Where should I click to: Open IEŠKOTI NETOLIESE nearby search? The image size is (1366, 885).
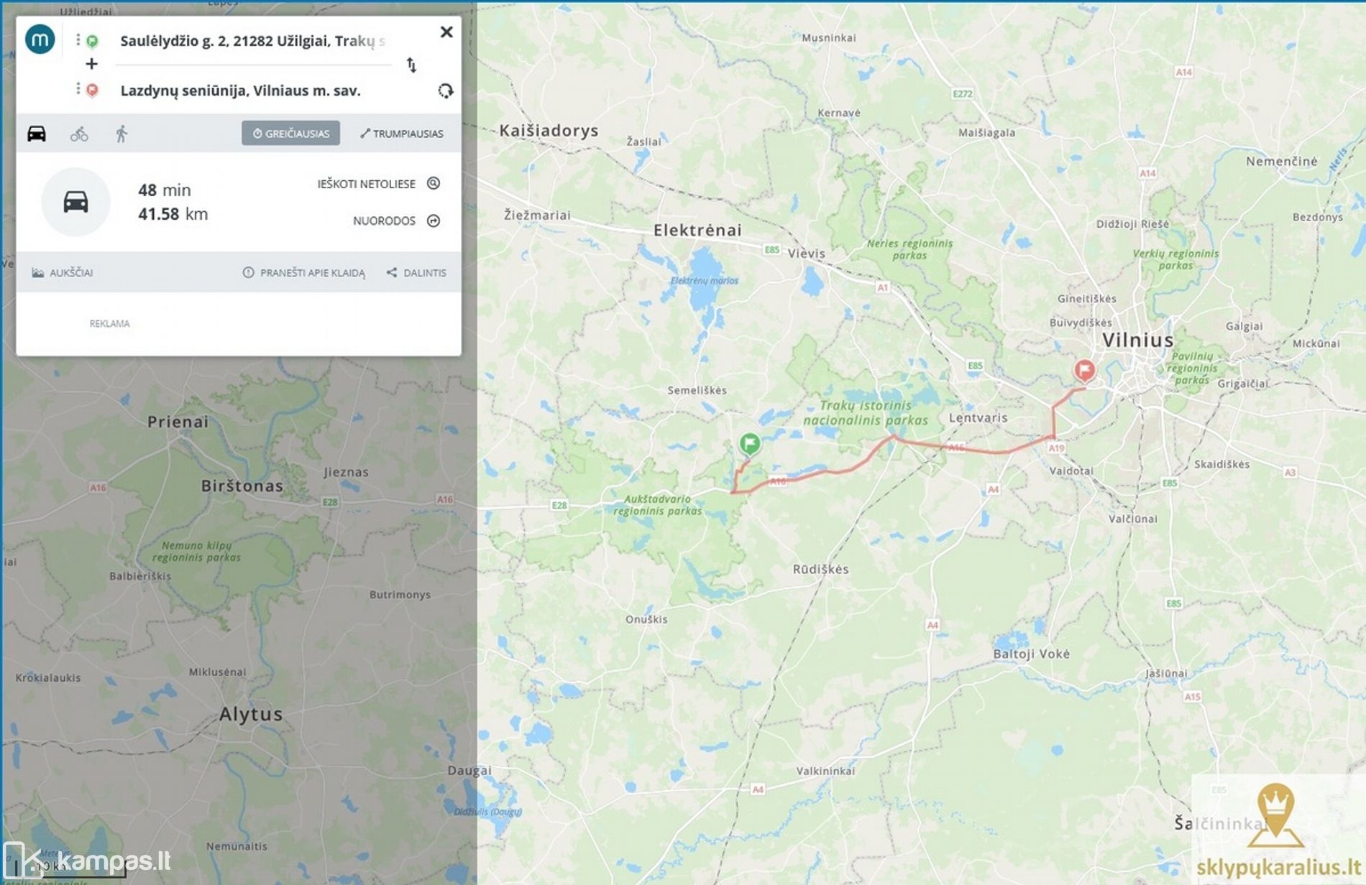pyautogui.click(x=379, y=183)
